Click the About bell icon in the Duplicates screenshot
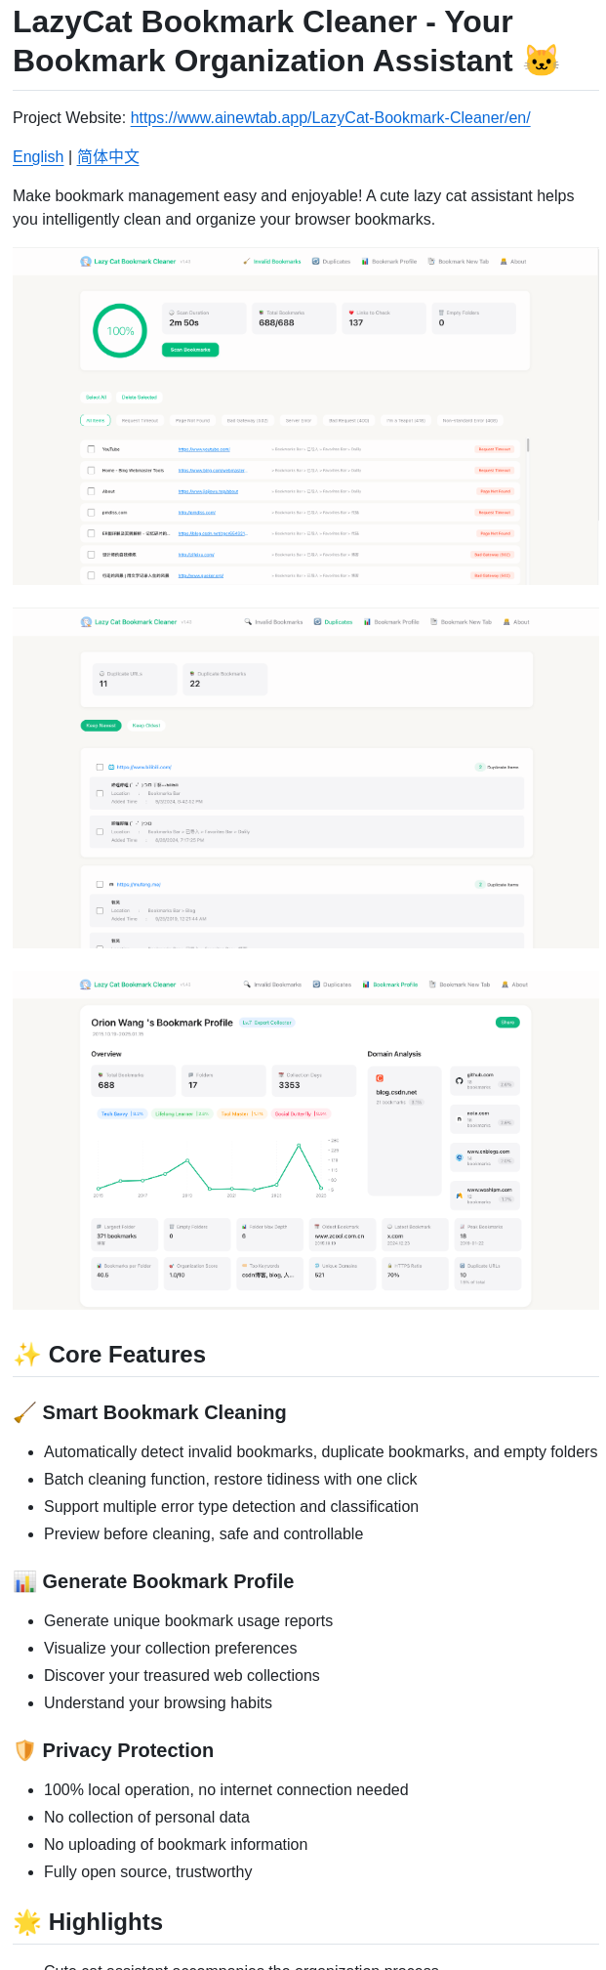Image resolution: width=606 pixels, height=1970 pixels. [506, 622]
